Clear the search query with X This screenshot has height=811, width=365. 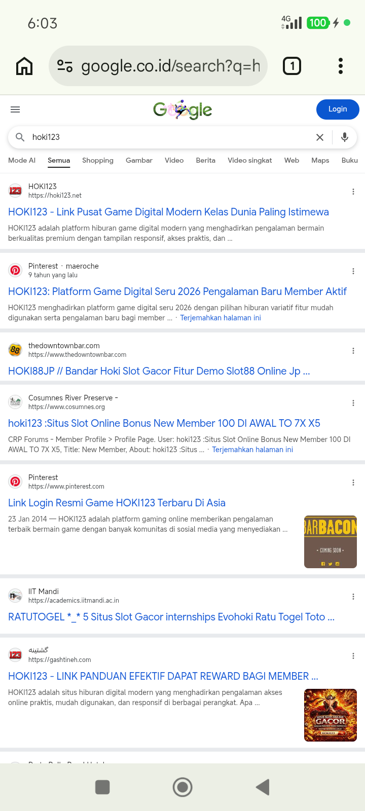point(320,137)
